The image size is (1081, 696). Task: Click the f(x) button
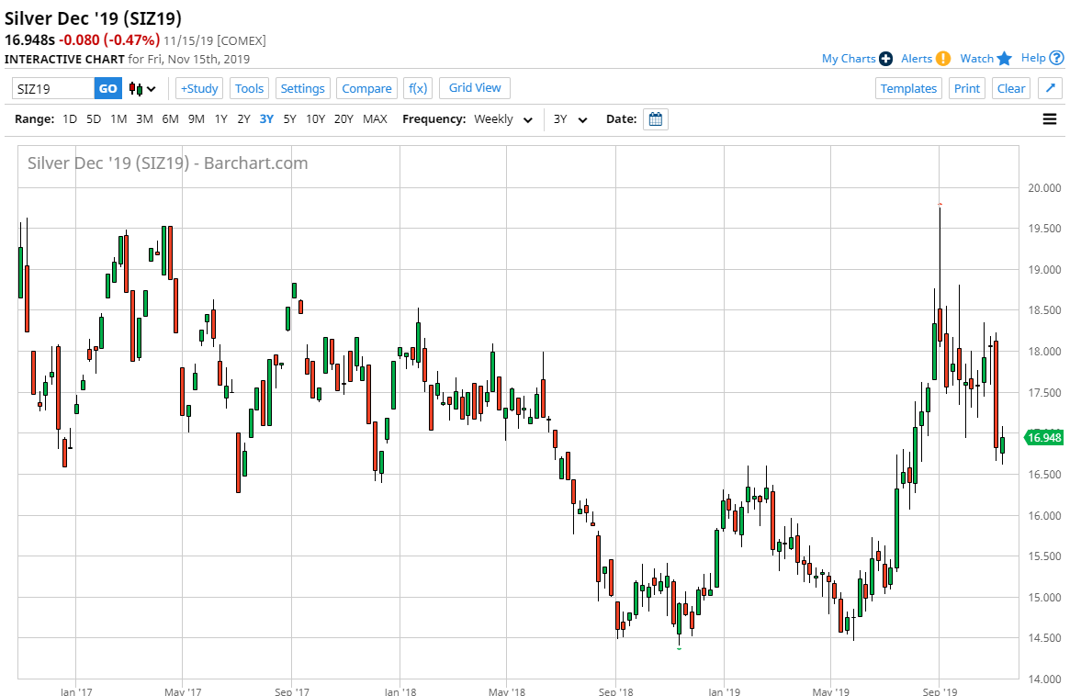tap(418, 88)
